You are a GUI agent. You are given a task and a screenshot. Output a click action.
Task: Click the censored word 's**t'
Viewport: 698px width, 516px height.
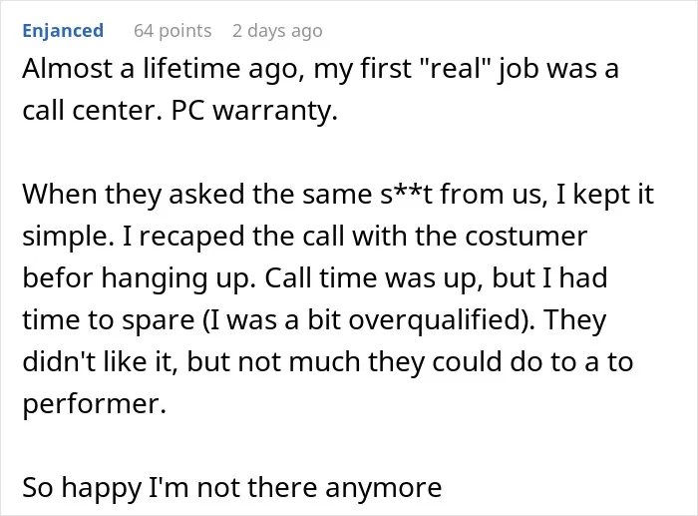click(x=407, y=195)
